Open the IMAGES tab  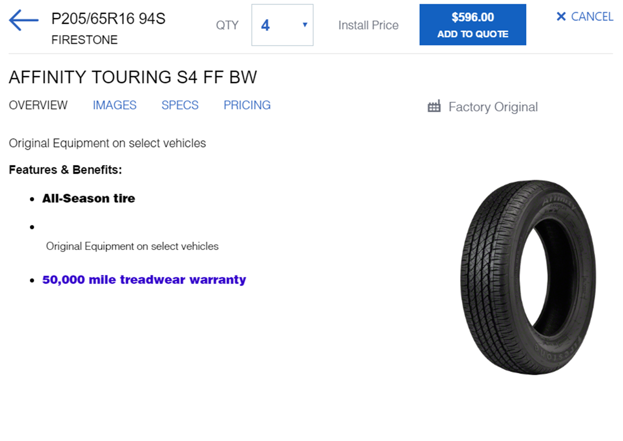pyautogui.click(x=114, y=105)
